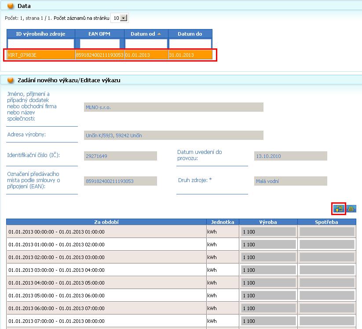
Task: Focus the ID výrobního zdroje filter field
Action: (x=40, y=44)
